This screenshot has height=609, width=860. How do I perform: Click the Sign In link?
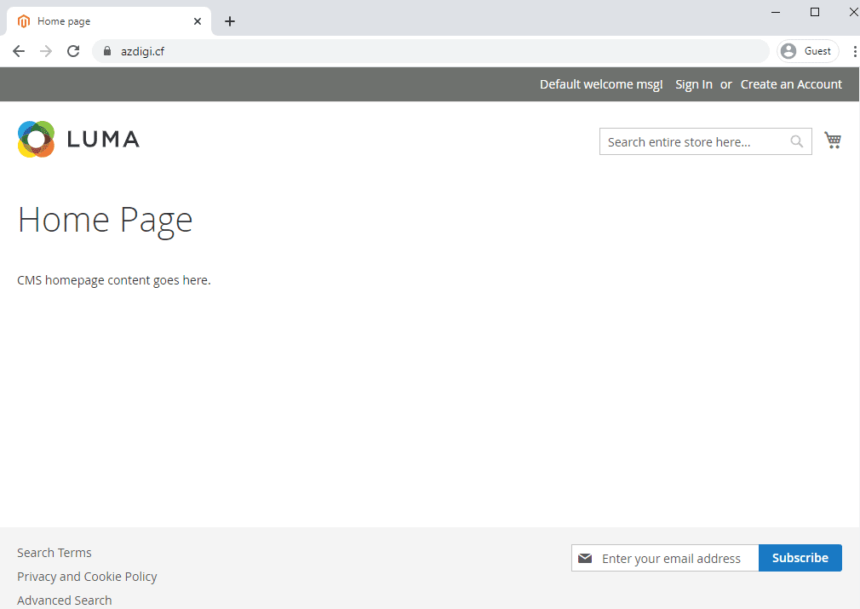point(693,84)
